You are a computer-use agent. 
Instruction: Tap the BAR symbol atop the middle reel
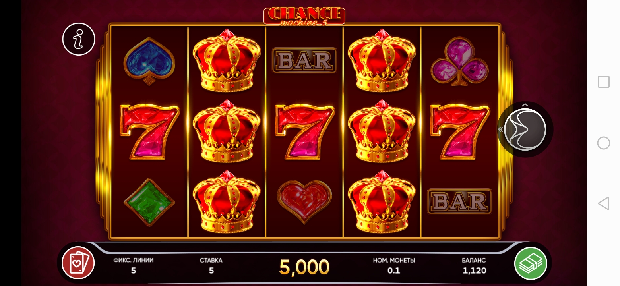coord(304,60)
